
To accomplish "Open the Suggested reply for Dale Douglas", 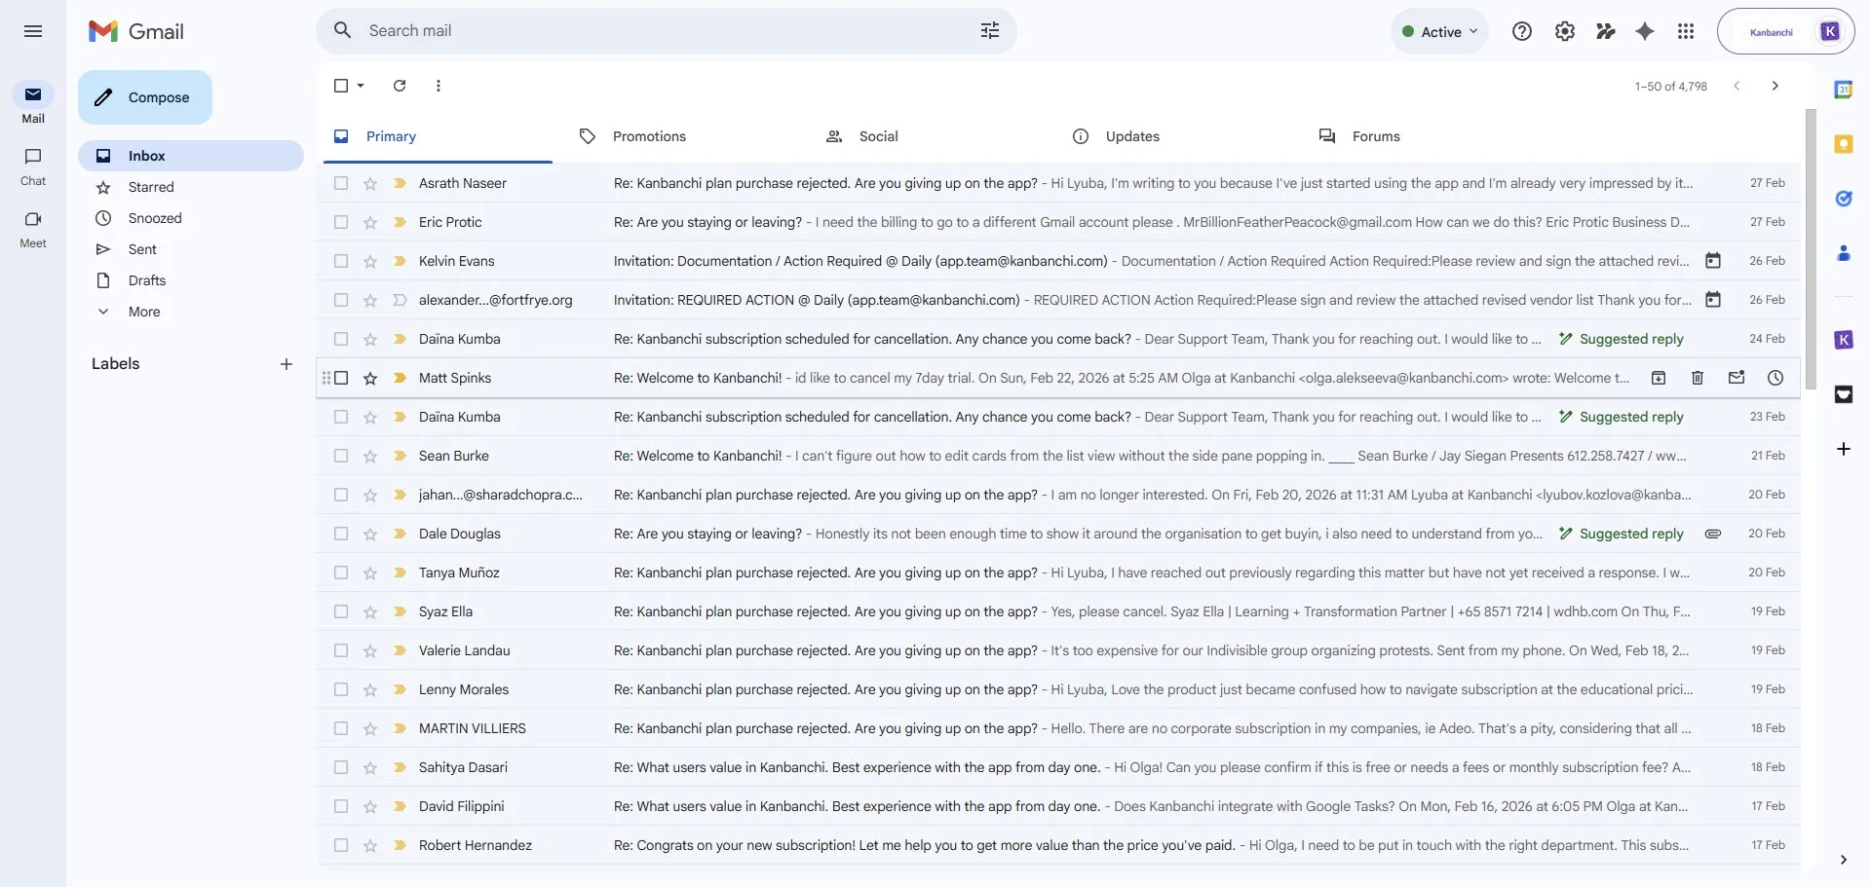I will pos(1622,534).
